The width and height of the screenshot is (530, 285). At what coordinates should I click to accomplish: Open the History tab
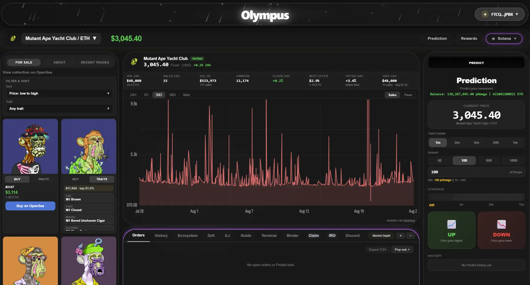click(161, 236)
